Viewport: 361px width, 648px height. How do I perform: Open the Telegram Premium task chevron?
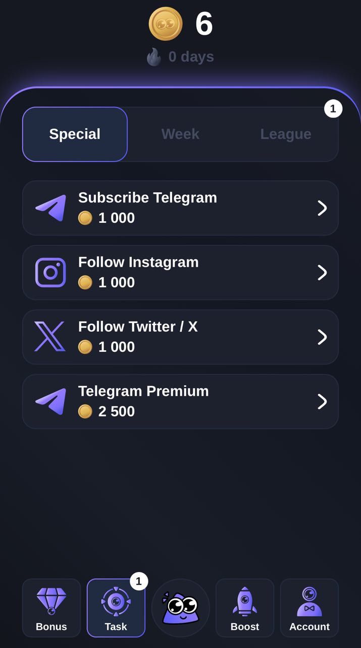tap(322, 401)
